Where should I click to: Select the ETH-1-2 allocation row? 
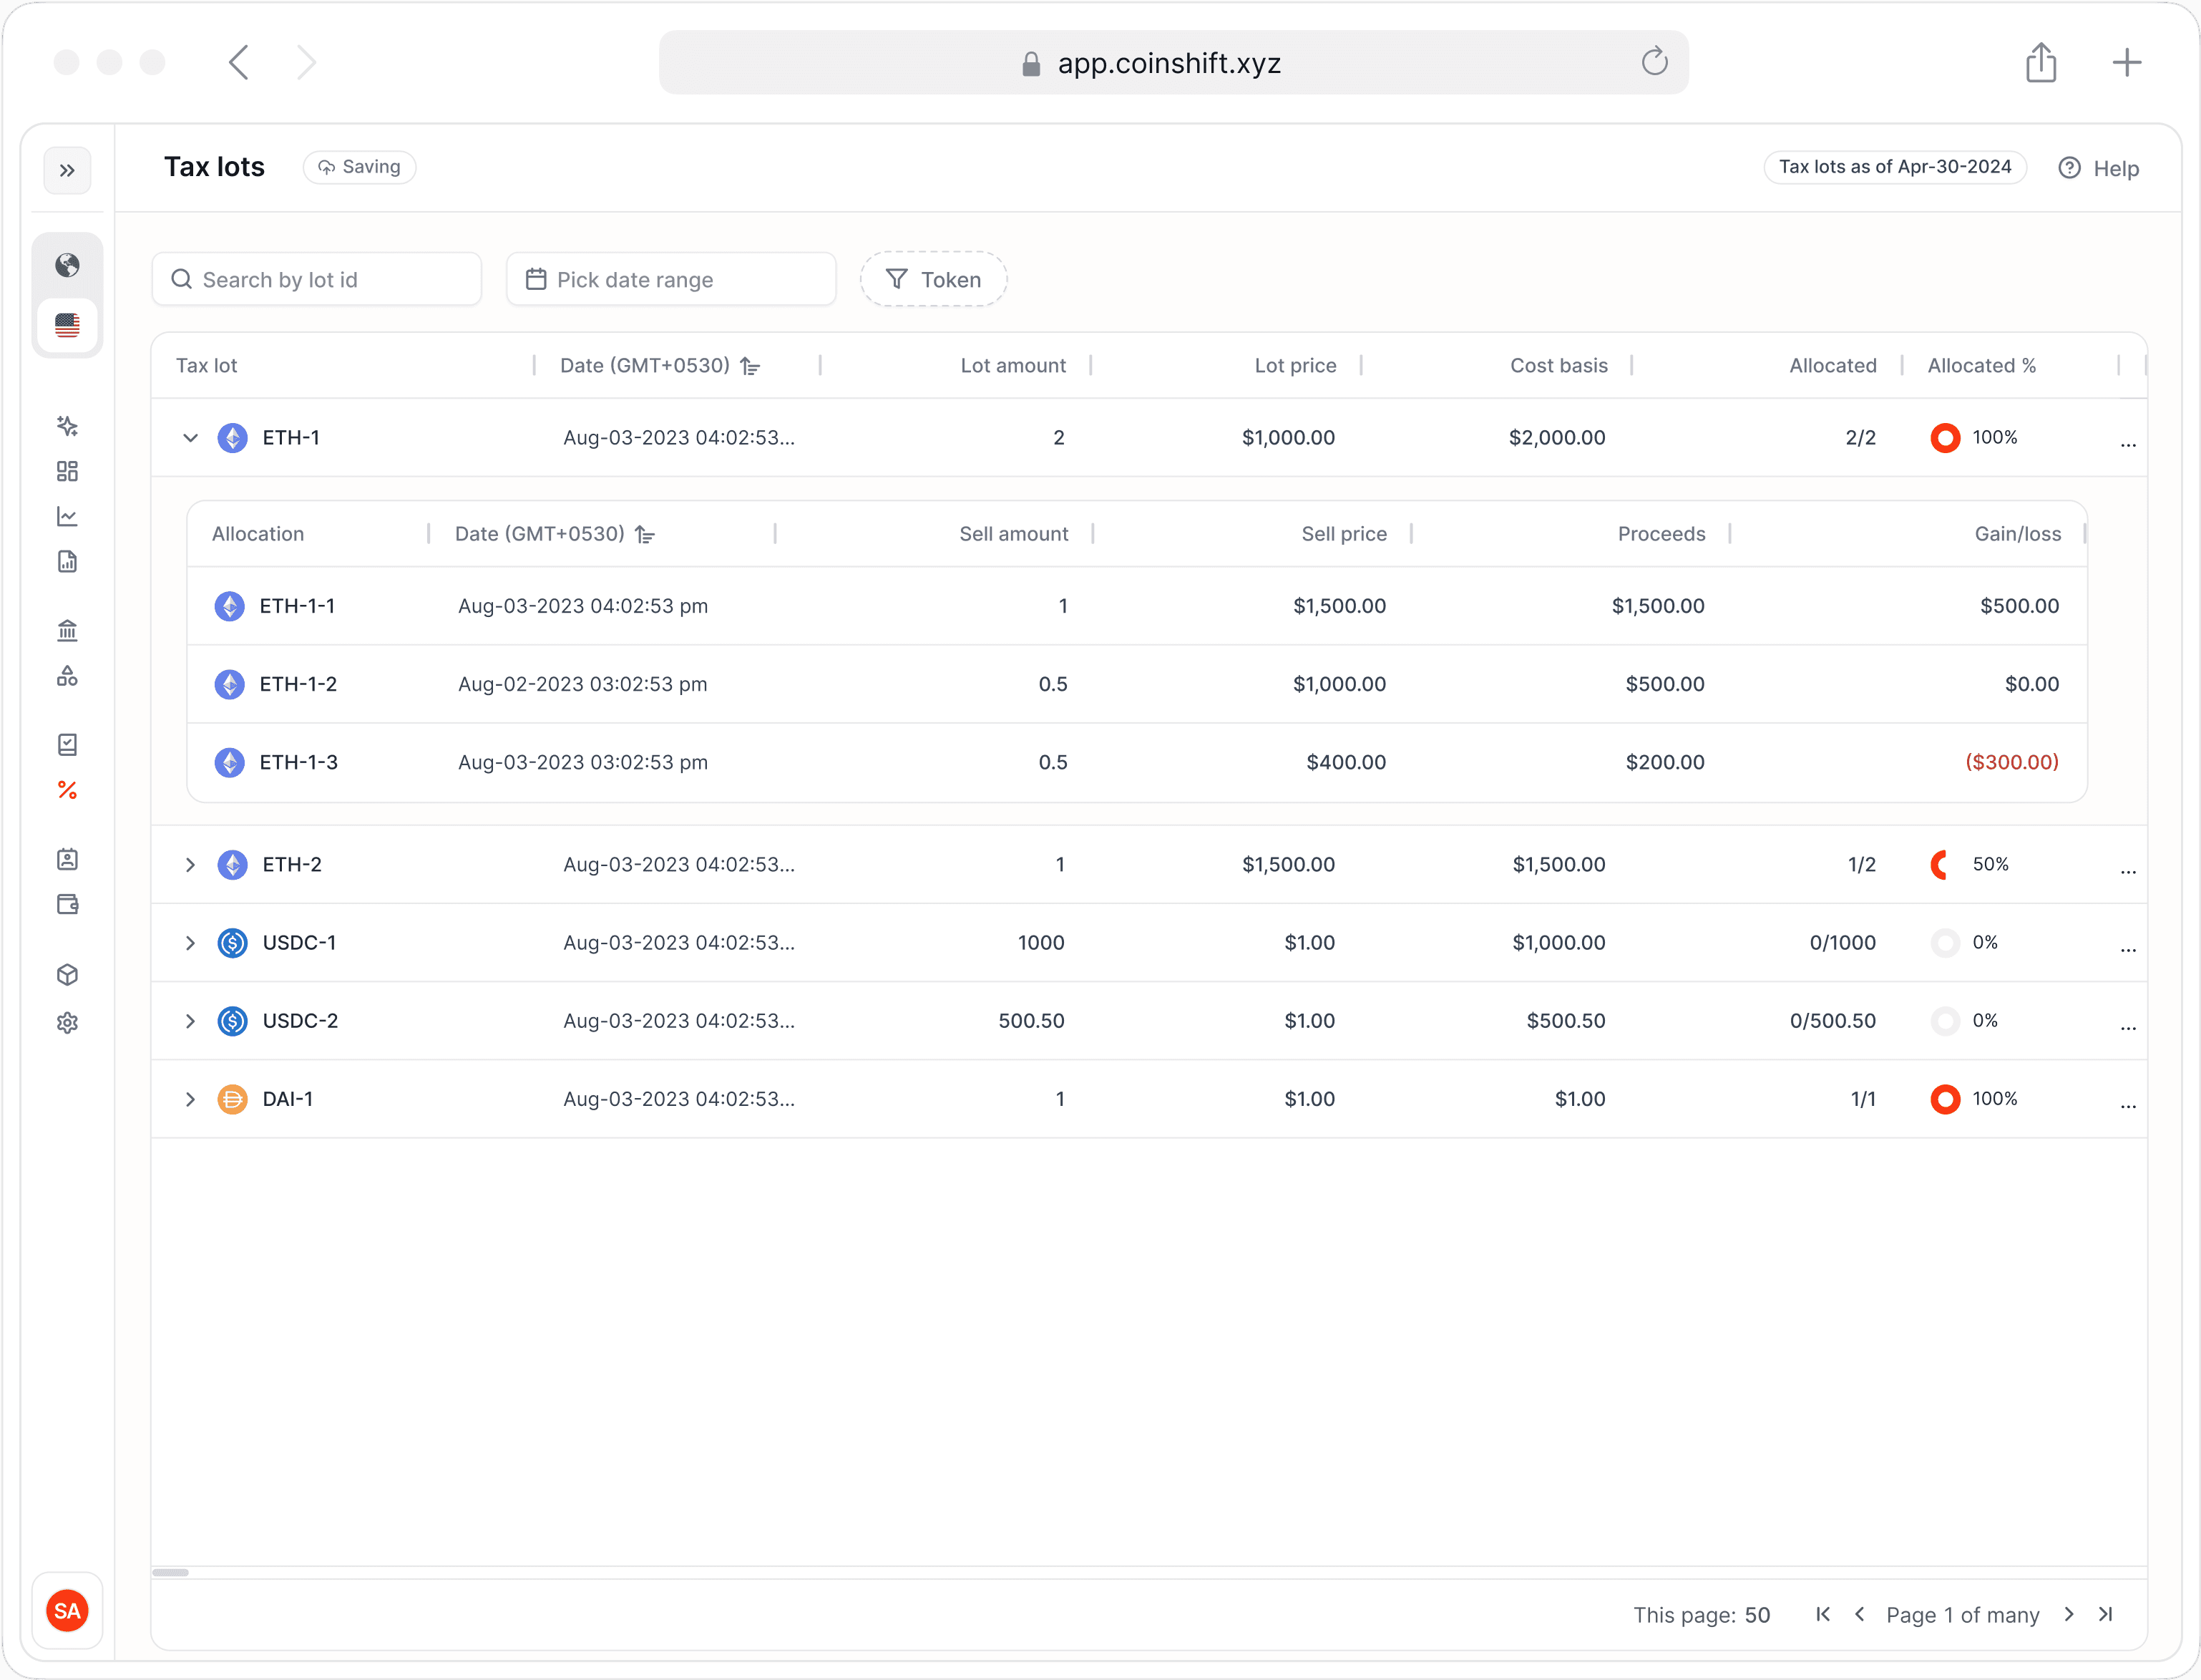pyautogui.click(x=1136, y=684)
